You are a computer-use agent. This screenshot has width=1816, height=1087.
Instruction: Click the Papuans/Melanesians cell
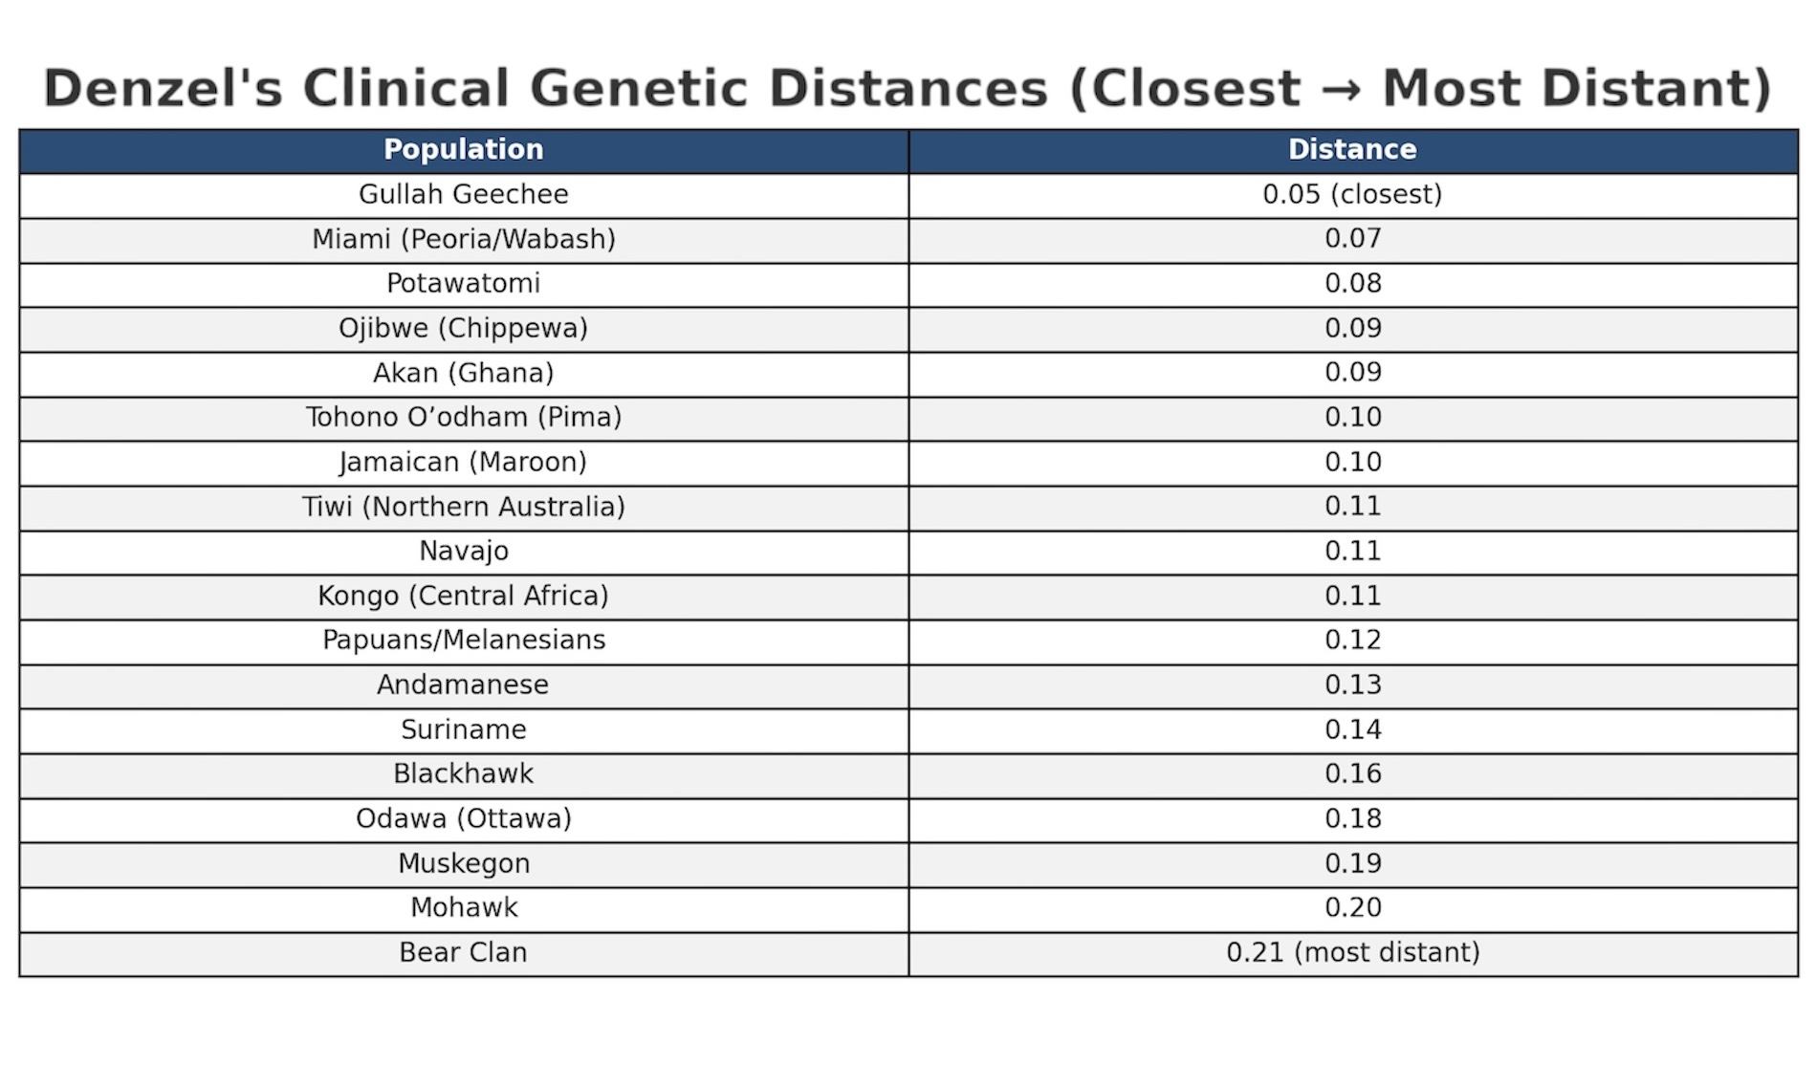(464, 641)
